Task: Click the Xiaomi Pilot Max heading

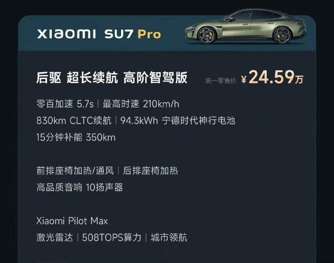Action: coord(72,221)
